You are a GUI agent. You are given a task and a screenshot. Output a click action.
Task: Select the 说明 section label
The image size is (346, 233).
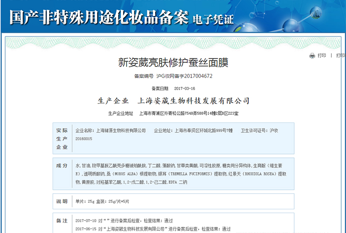[62, 202]
